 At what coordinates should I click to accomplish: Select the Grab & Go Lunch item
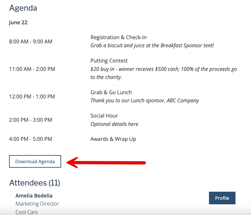[111, 92]
